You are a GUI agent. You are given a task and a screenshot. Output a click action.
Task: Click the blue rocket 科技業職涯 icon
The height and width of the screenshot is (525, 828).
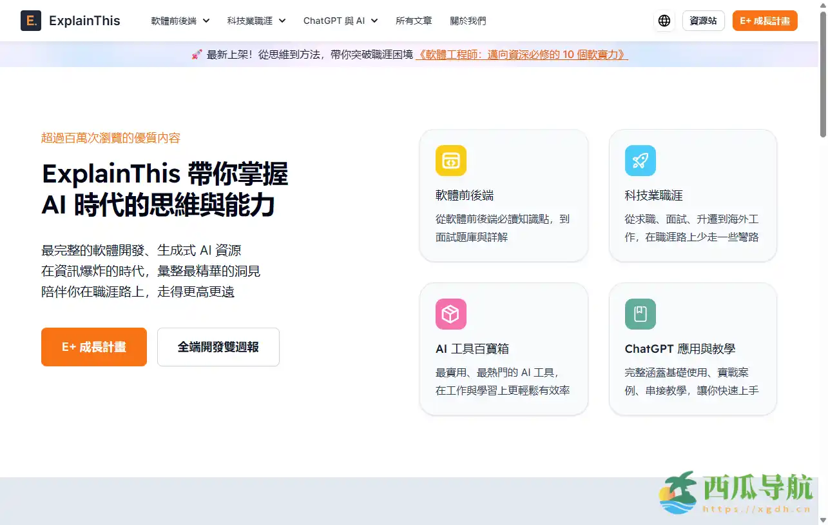(640, 161)
